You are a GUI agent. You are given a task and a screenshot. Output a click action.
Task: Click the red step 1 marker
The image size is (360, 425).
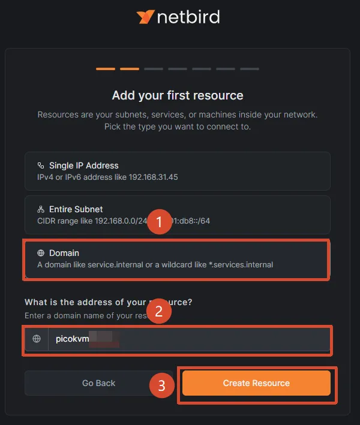click(160, 222)
